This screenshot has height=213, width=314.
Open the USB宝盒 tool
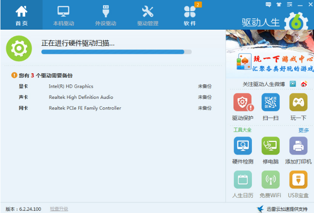coord(298,180)
